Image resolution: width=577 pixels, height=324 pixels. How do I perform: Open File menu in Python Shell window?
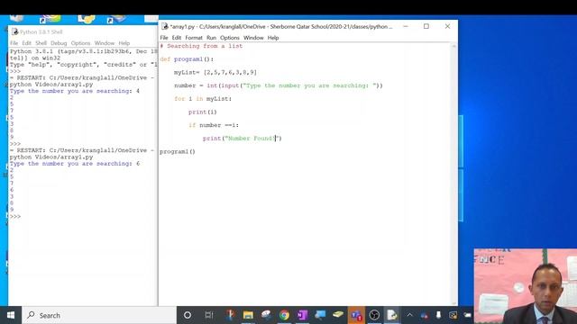[14, 43]
